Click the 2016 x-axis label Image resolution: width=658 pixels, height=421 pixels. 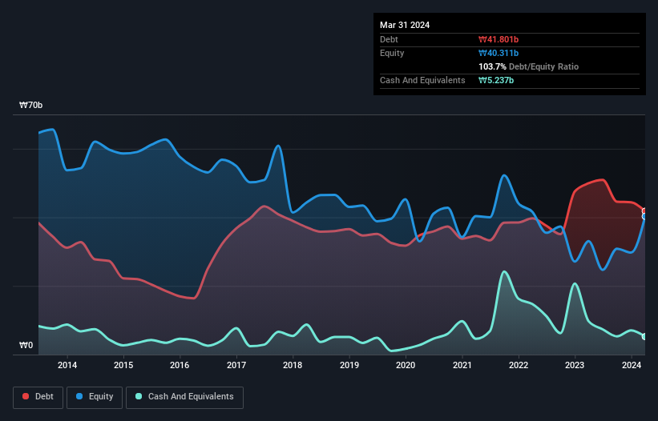pos(180,365)
